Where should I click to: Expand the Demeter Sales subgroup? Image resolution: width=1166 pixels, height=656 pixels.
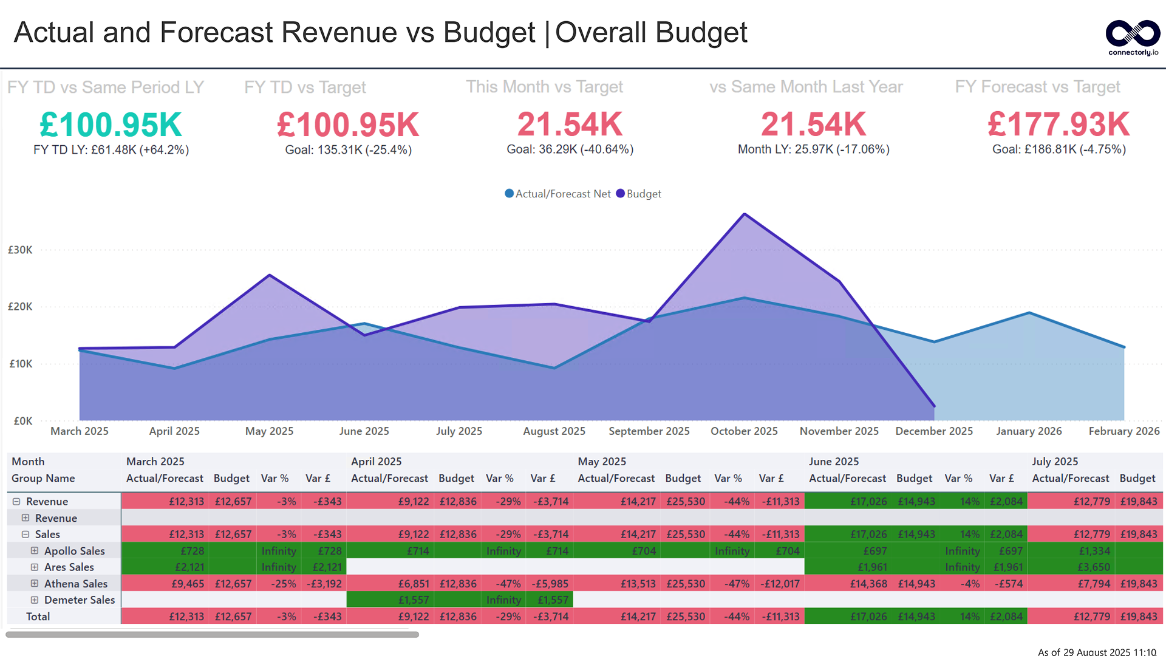pos(35,600)
